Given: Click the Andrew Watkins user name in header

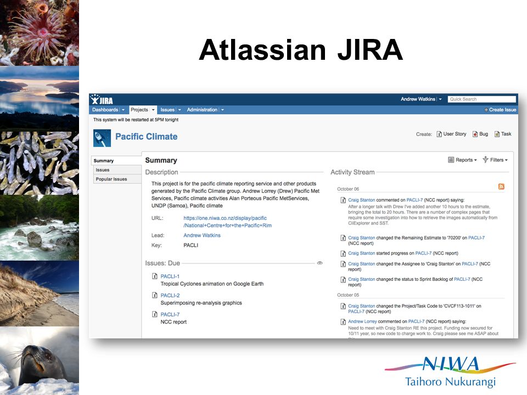Looking at the screenshot, I should 418,99.
